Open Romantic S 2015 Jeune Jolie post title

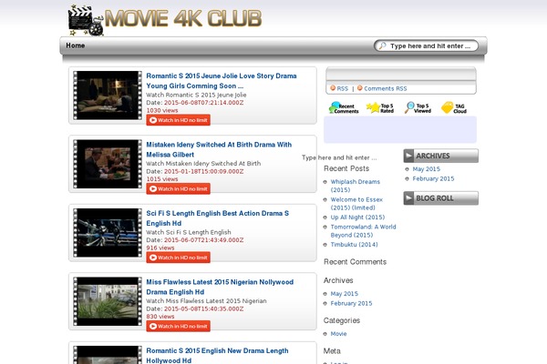[x=222, y=81]
